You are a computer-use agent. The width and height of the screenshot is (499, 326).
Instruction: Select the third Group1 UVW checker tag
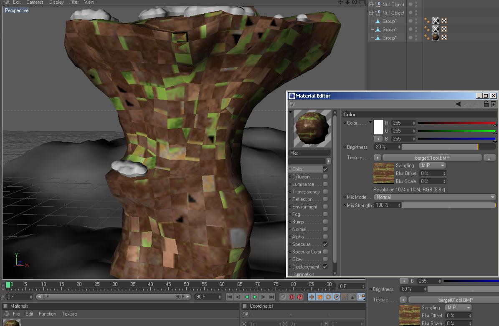(444, 38)
